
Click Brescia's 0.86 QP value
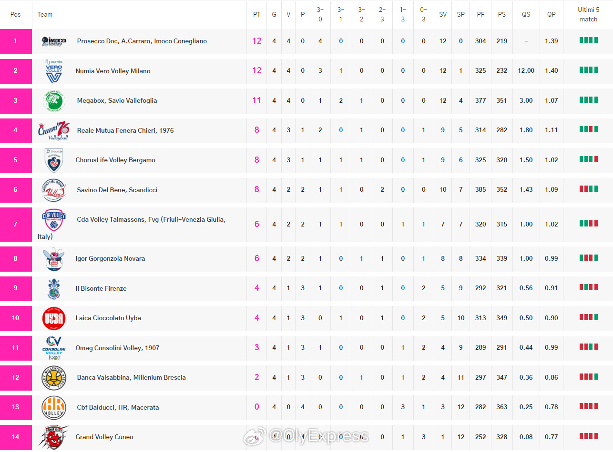pyautogui.click(x=551, y=378)
